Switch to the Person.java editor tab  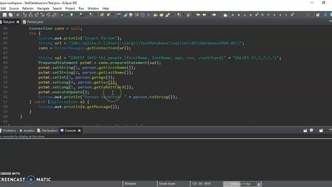click(33, 22)
